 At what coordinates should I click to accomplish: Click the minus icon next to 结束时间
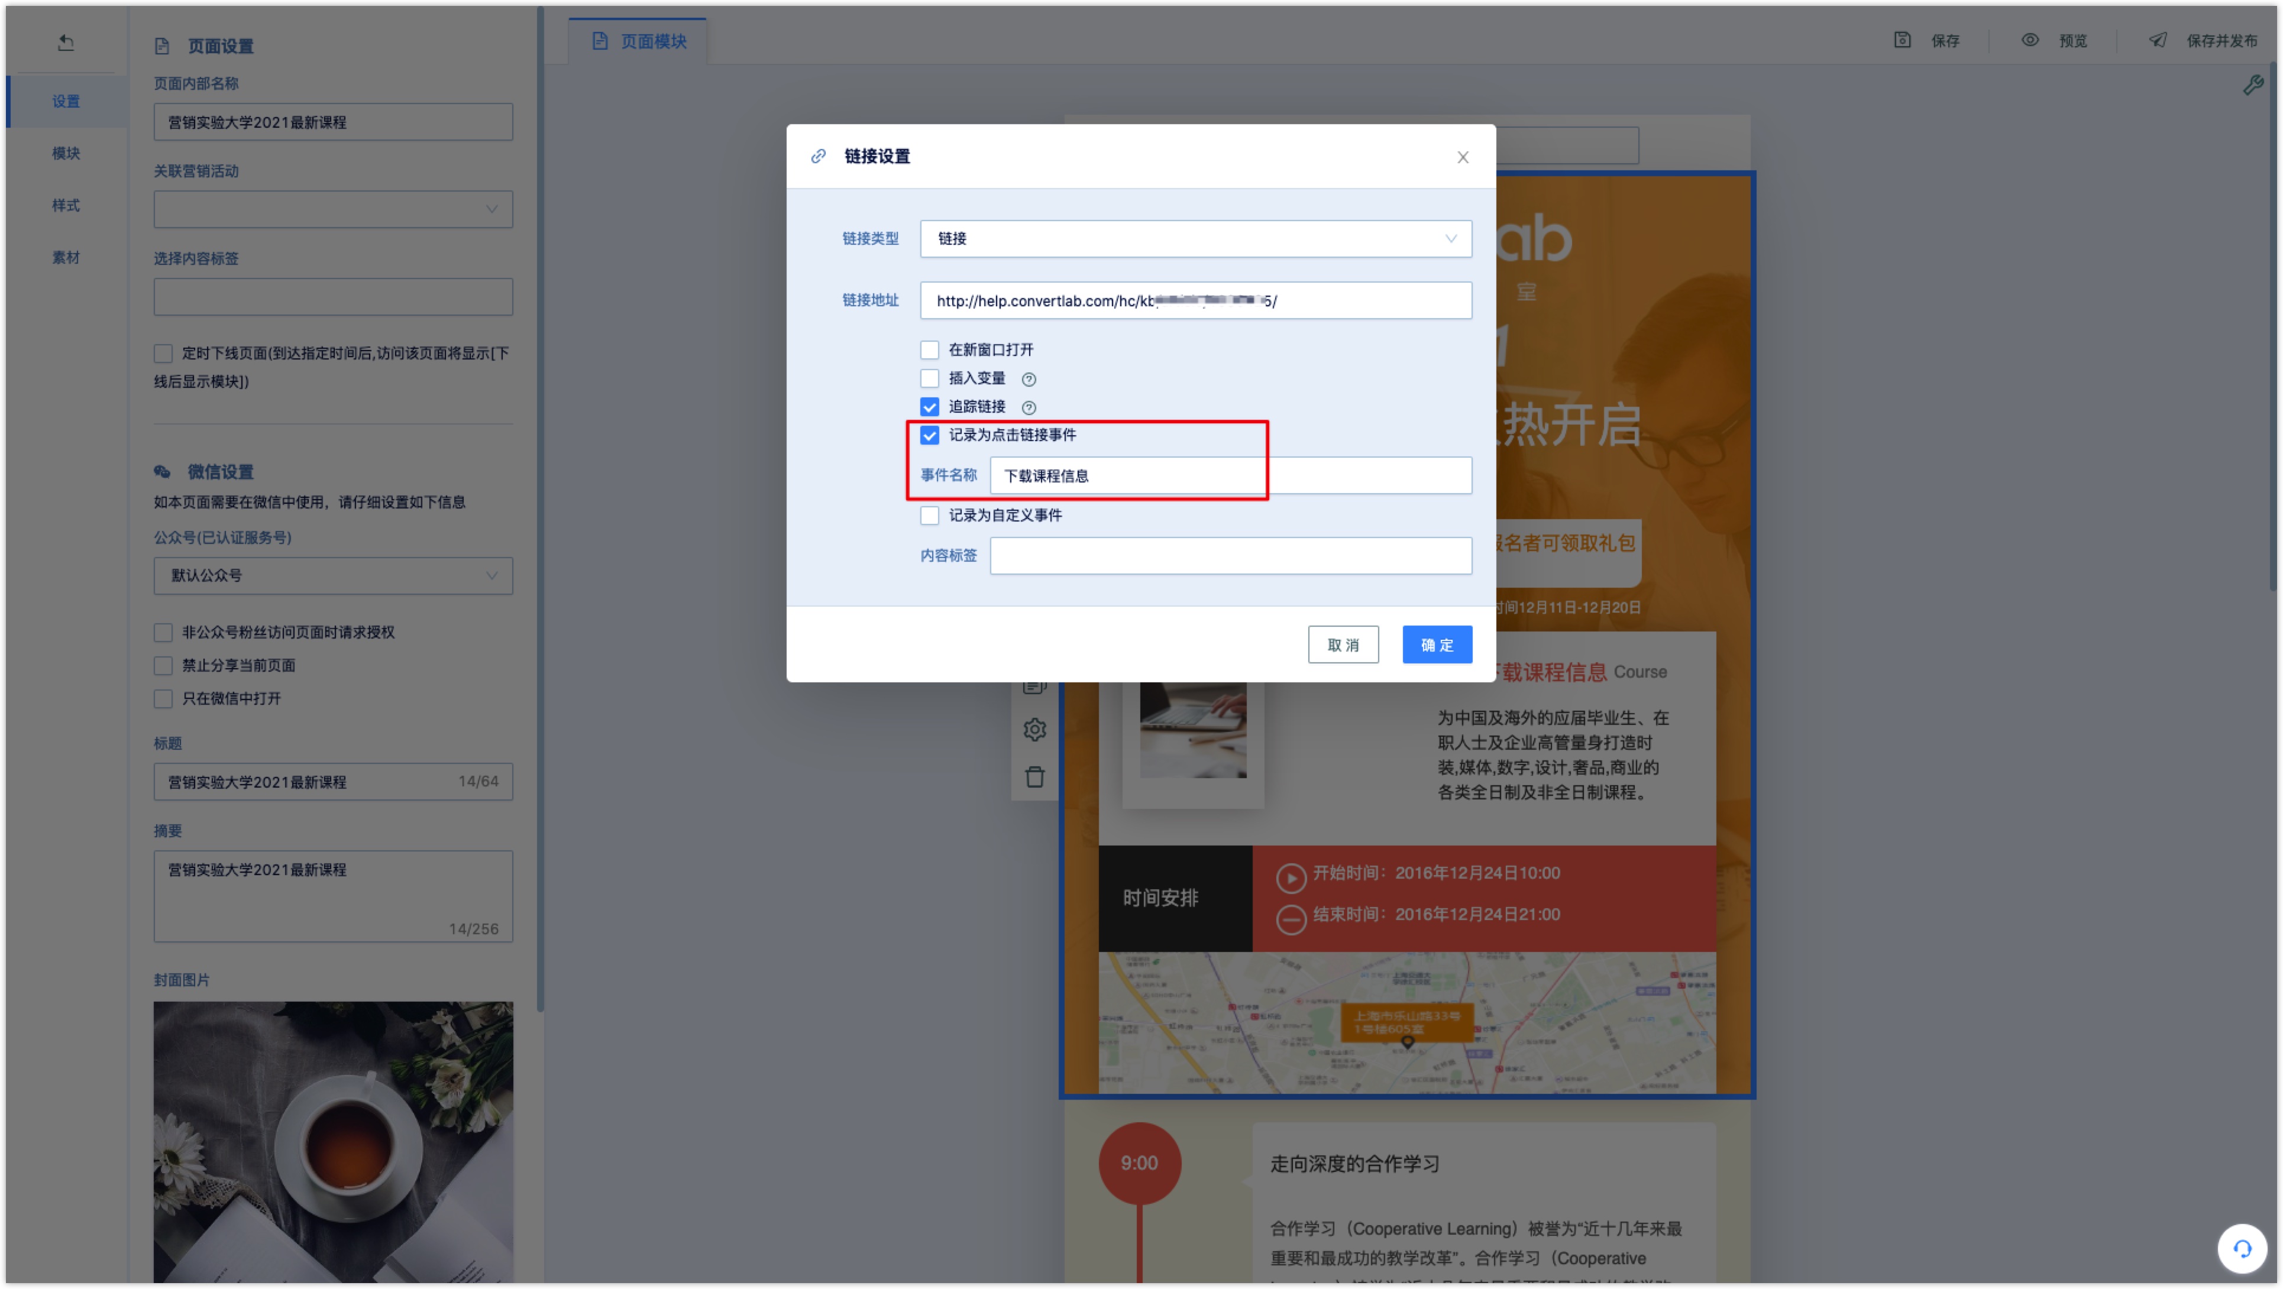[x=1291, y=919]
